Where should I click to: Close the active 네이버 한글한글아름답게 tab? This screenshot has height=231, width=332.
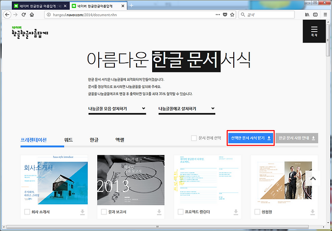pos(123,6)
